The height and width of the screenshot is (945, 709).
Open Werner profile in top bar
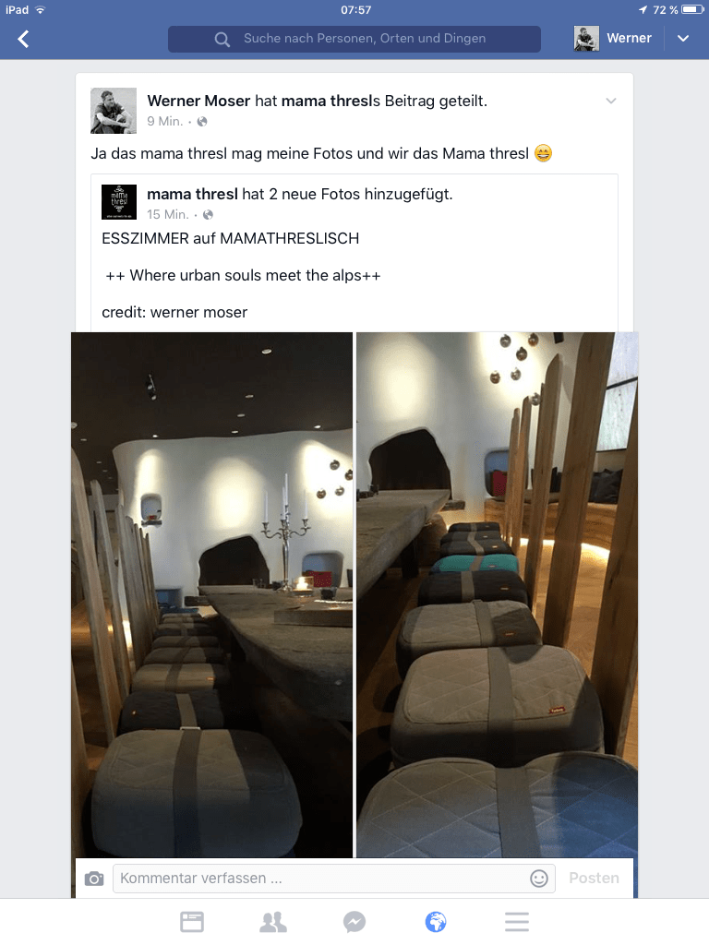pos(613,39)
